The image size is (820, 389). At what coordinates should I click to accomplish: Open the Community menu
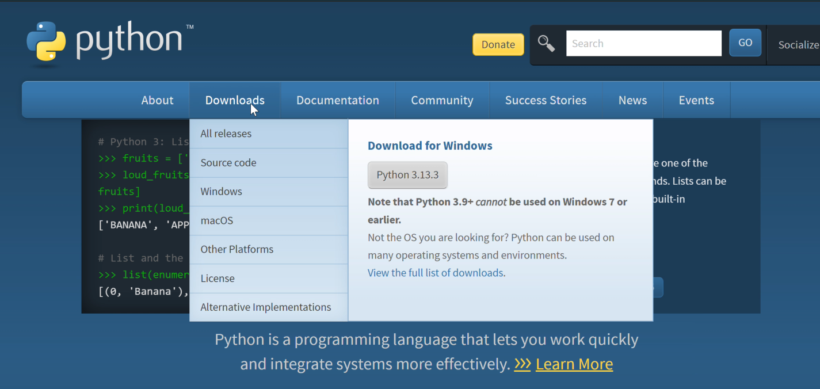(442, 100)
